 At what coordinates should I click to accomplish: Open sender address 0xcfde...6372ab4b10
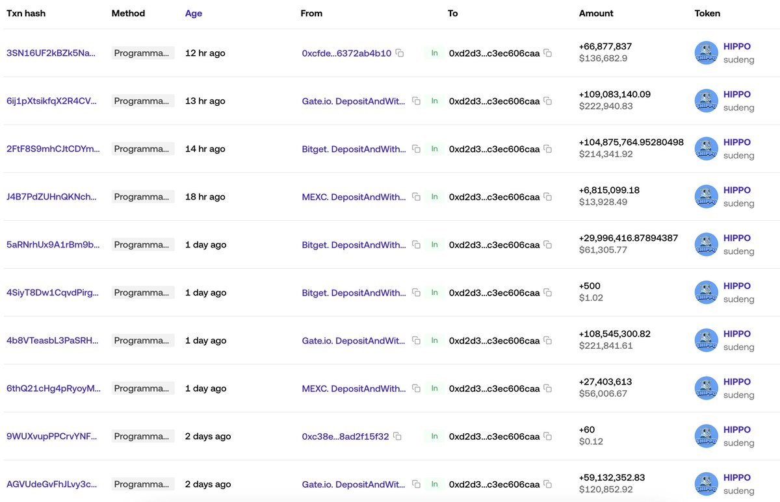pos(346,53)
